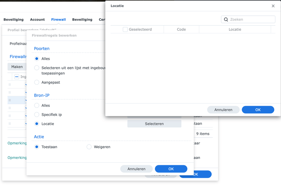Open the Firewall tab
Screen dimensions: 281x189
pyautogui.click(x=58, y=20)
